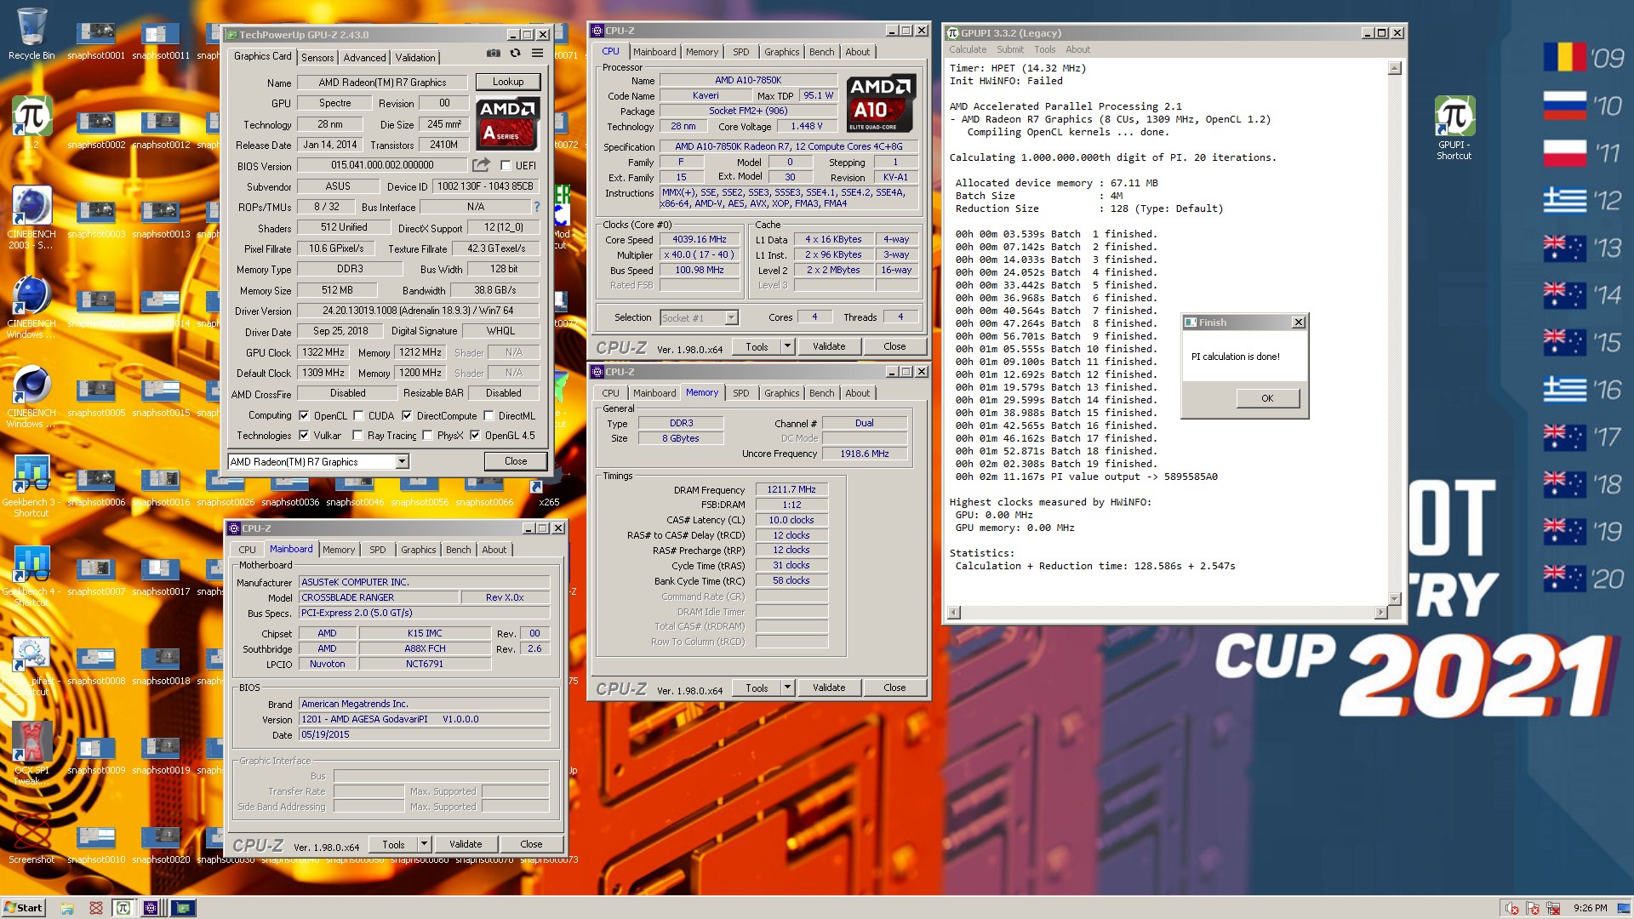Click Validate in CPU-Z CPU window

pyautogui.click(x=829, y=345)
